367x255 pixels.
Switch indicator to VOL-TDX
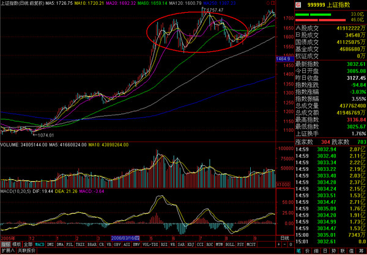click(x=150, y=245)
